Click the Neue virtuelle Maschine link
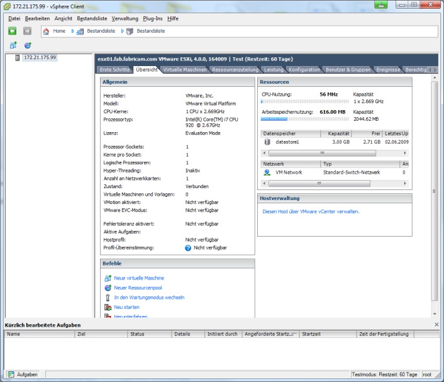 [139, 278]
